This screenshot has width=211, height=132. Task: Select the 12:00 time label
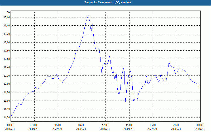pyautogui.click(x=105, y=125)
